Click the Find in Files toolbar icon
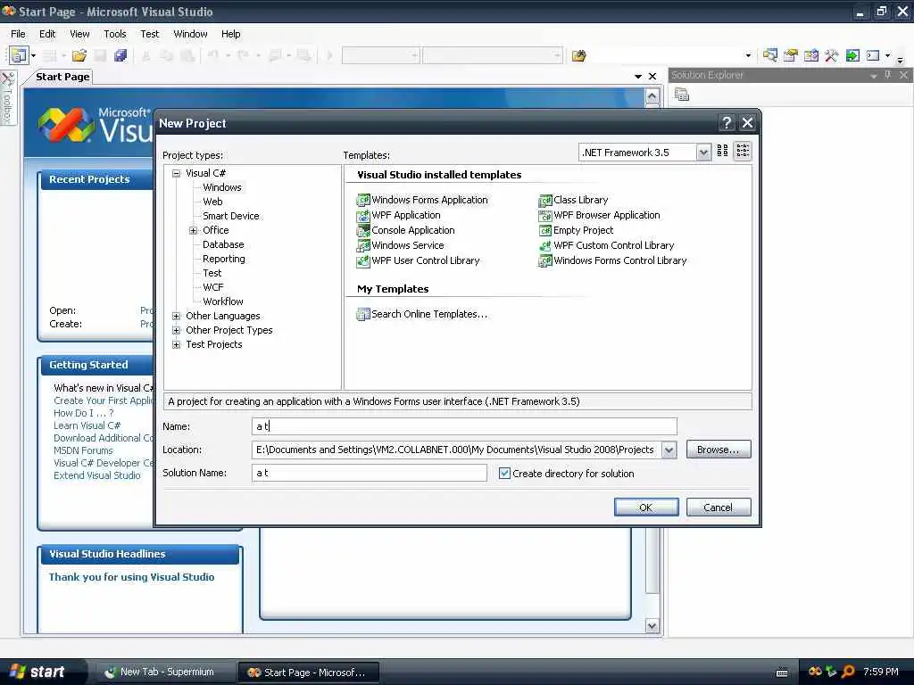This screenshot has height=685, width=914. 578,56
